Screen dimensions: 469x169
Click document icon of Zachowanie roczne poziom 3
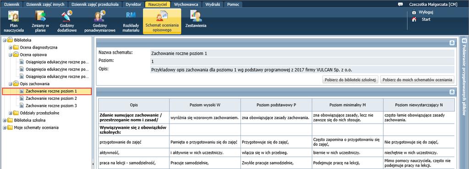coord(22,106)
